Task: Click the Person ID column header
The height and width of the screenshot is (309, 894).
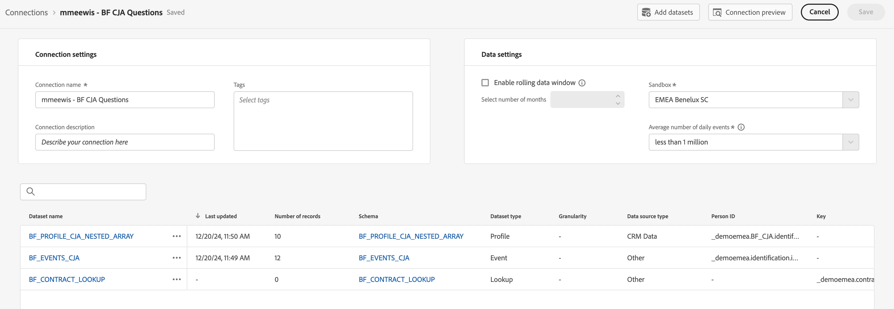Action: click(723, 216)
